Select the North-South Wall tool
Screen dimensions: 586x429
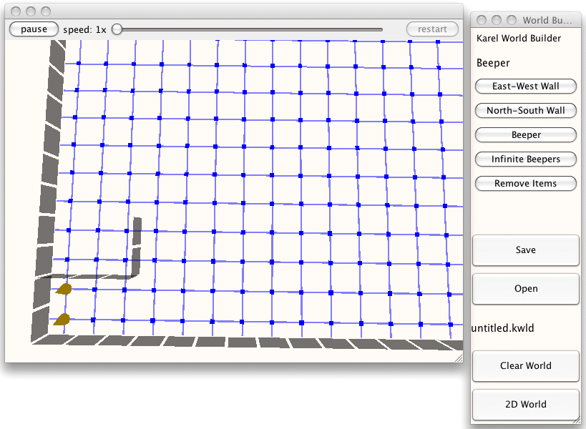click(x=525, y=111)
